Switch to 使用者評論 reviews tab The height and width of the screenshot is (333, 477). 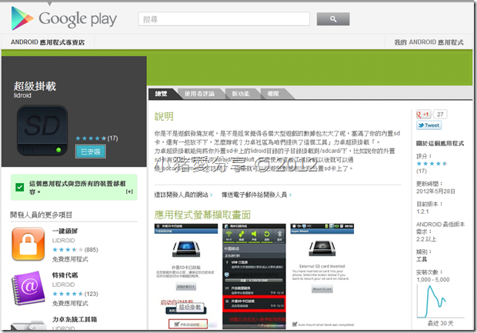(x=199, y=94)
